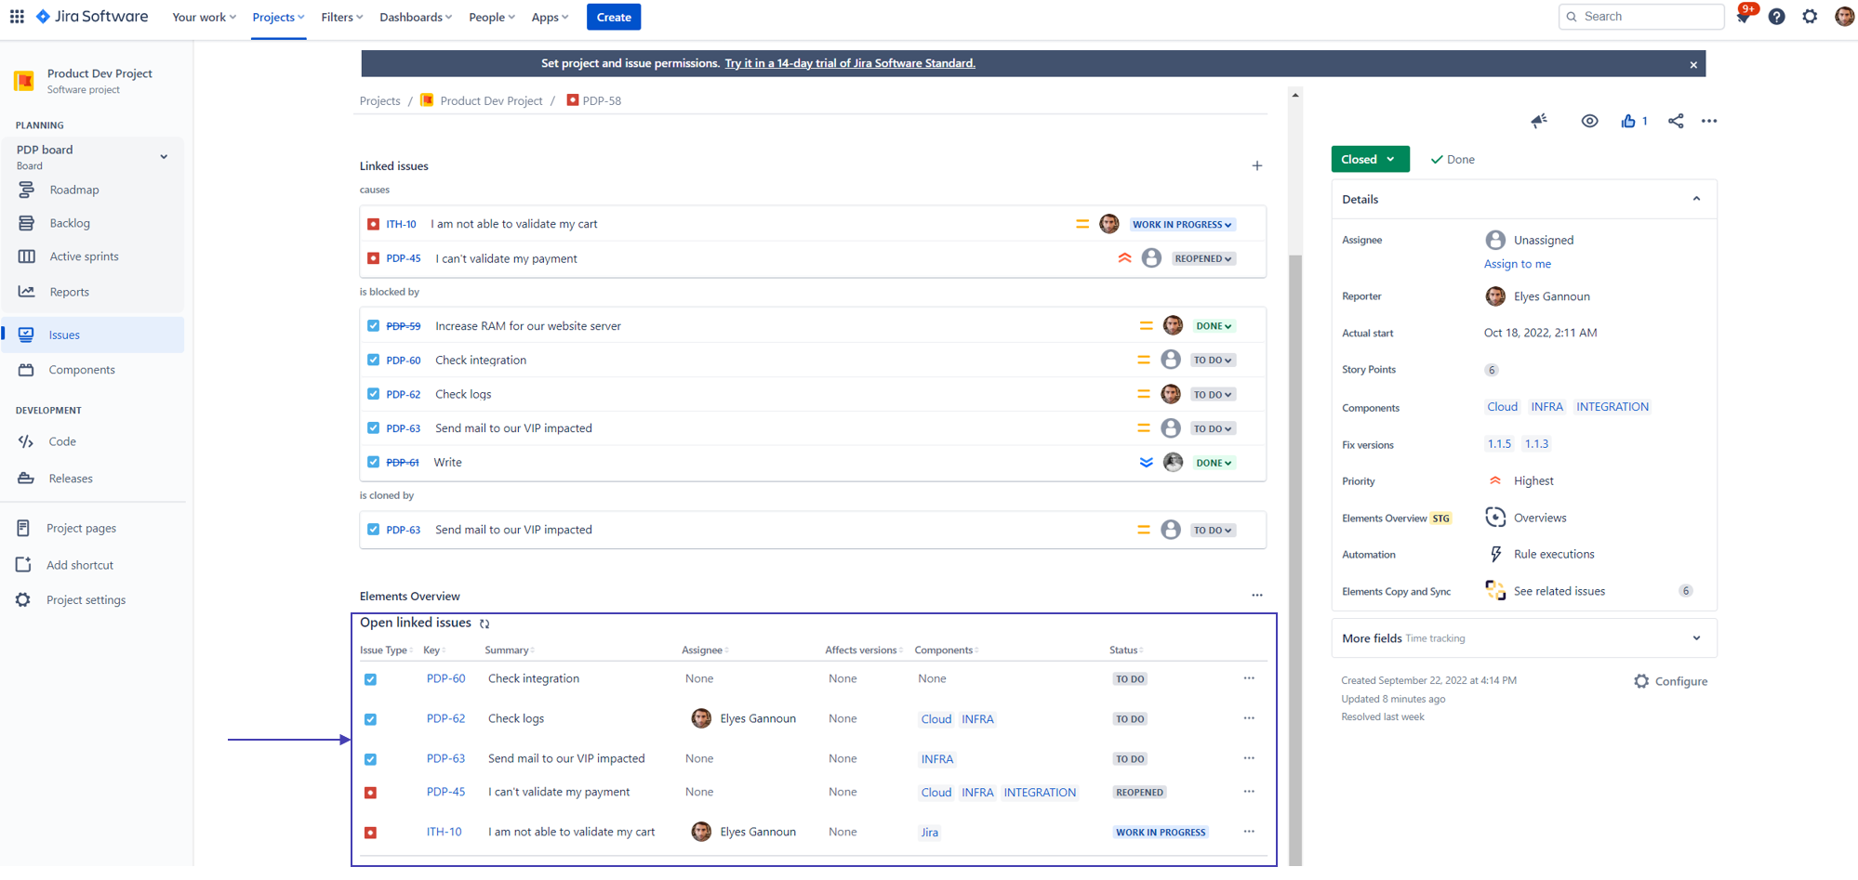Open the Filters menu
Viewport: 1858px width, 880px height.
[x=341, y=17]
